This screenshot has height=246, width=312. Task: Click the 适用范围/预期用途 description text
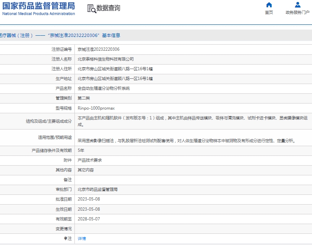click(x=187, y=140)
